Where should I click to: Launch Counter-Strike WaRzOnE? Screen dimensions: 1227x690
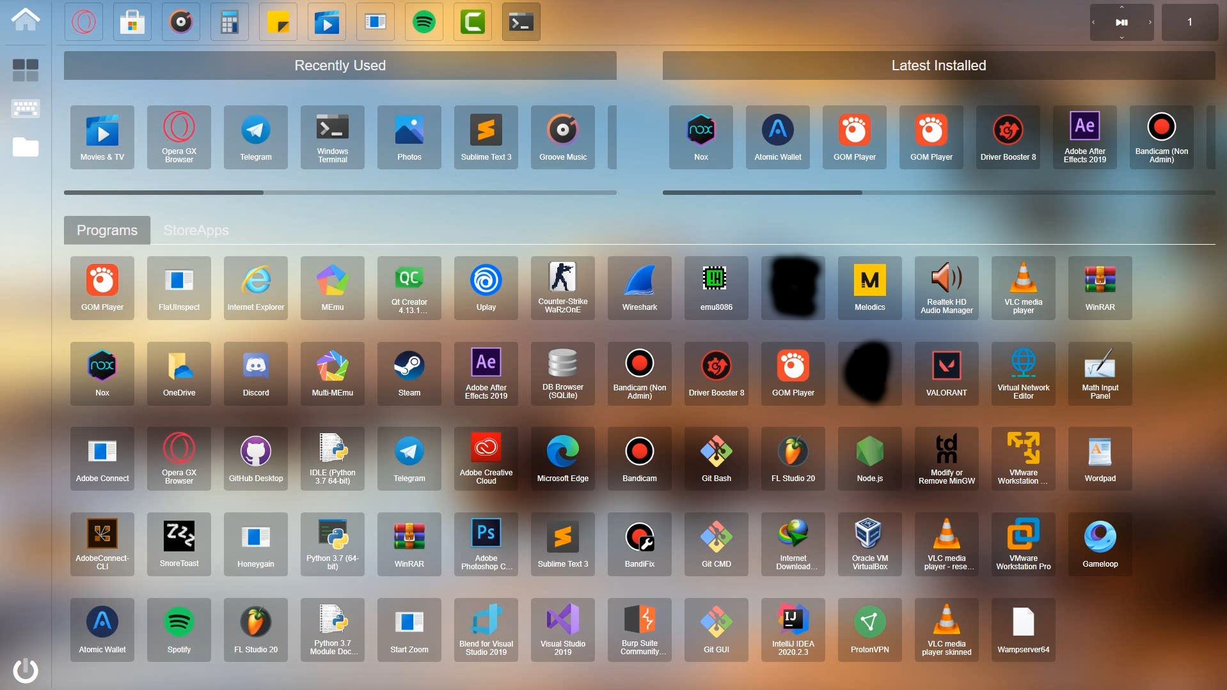(x=563, y=288)
